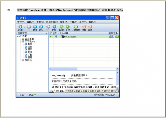Image resolution: width=166 pixels, height=118 pixels.
Task: Switch to the 線程5 tab
Action: [106, 91]
